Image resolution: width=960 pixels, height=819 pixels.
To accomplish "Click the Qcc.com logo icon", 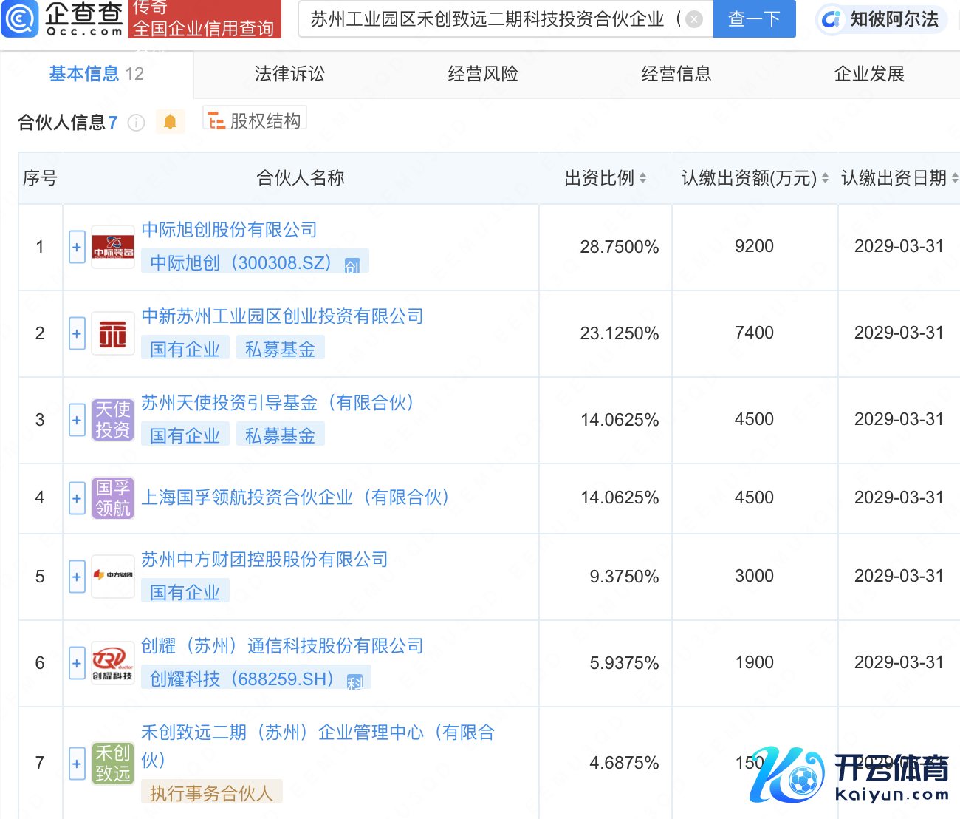I will [x=20, y=18].
